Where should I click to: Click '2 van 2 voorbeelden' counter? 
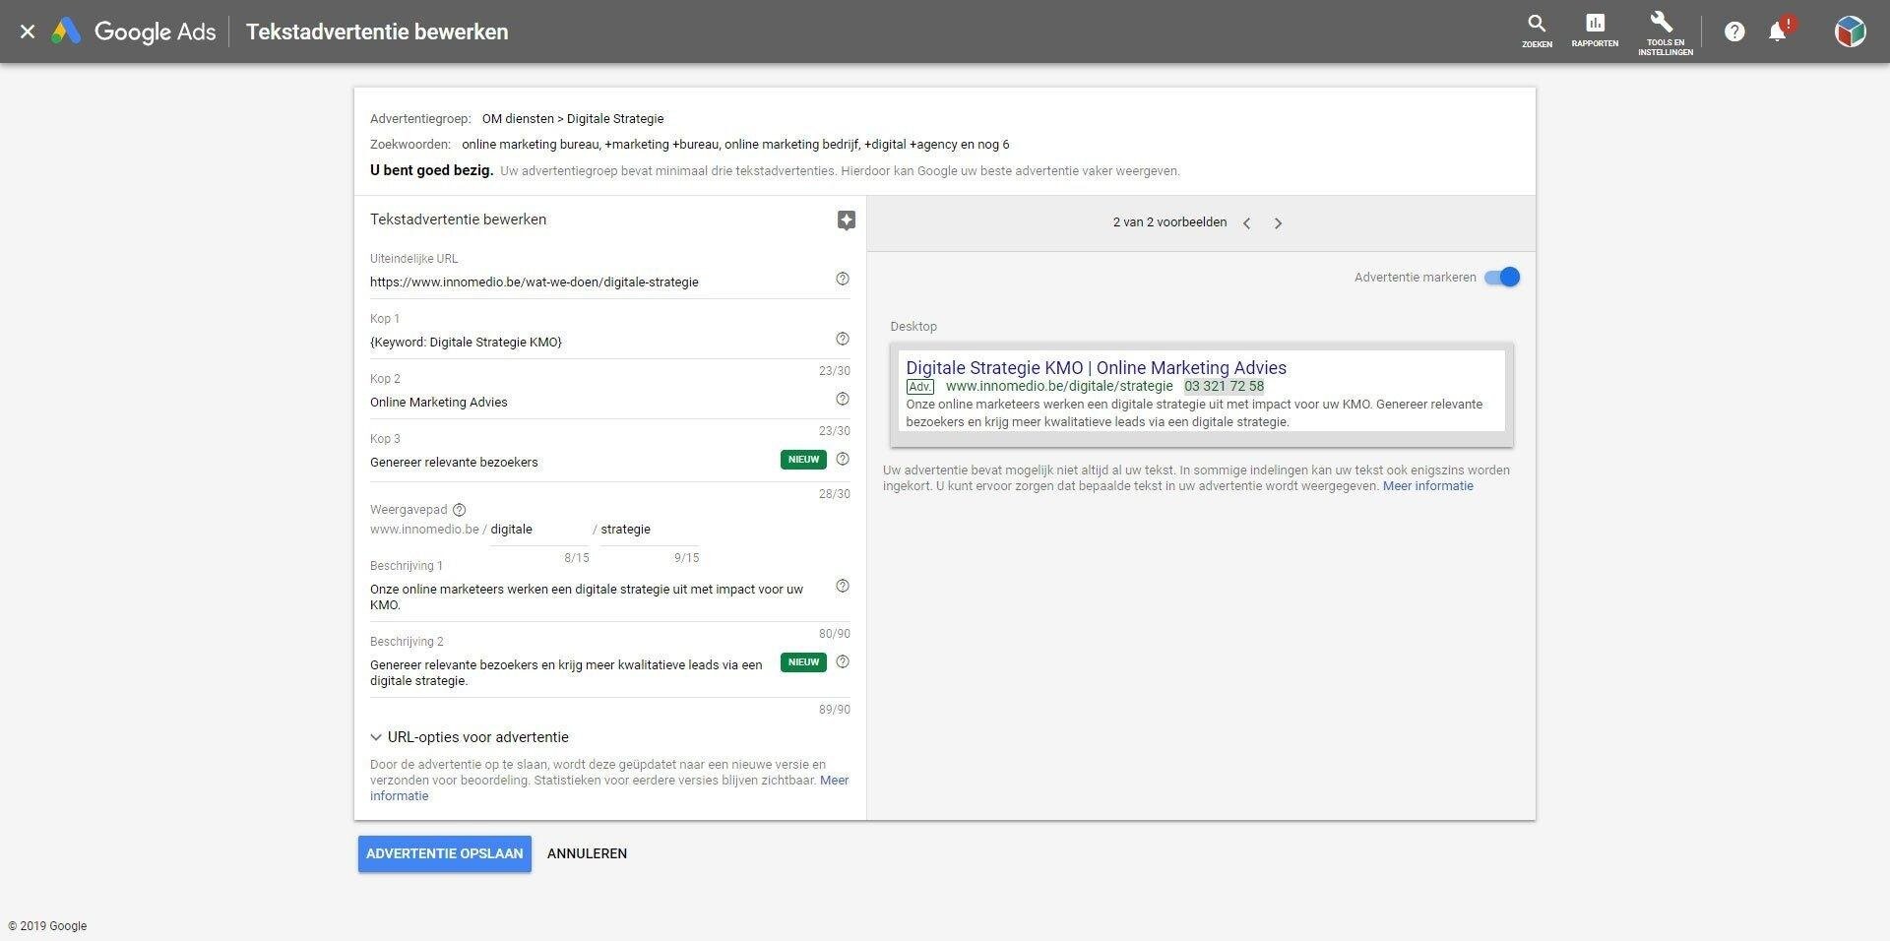(1169, 222)
